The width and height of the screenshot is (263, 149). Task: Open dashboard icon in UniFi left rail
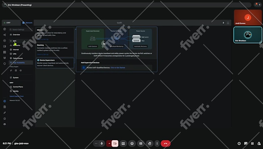click(x=5, y=29)
